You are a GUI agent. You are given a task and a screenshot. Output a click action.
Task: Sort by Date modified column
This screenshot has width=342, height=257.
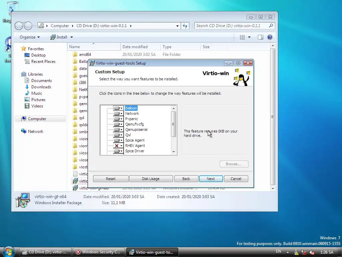pos(141,47)
